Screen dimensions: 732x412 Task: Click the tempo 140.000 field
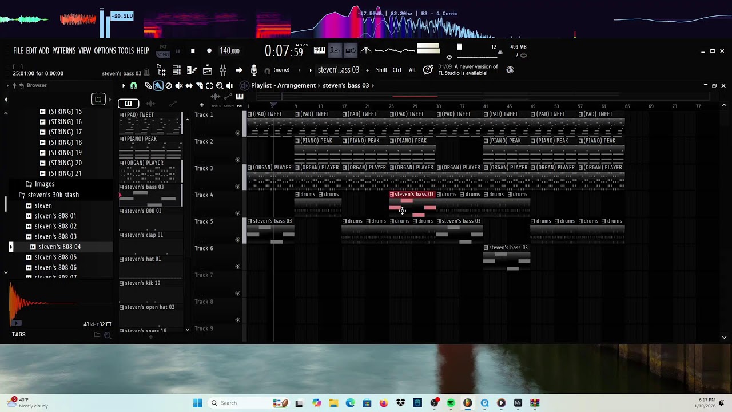pyautogui.click(x=229, y=51)
